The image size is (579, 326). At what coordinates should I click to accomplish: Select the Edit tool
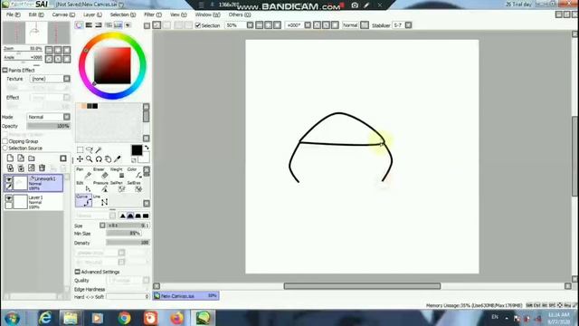pos(83,187)
